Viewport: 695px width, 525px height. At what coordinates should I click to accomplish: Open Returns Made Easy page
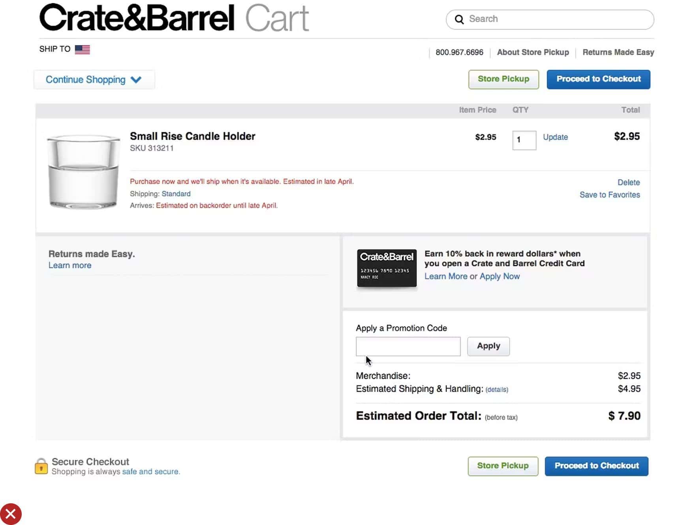click(x=618, y=52)
